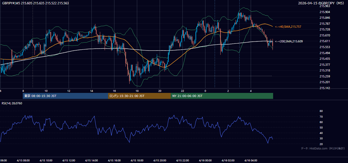Click price axis value 215.728
The image size is (348, 163).
[x=325, y=29]
